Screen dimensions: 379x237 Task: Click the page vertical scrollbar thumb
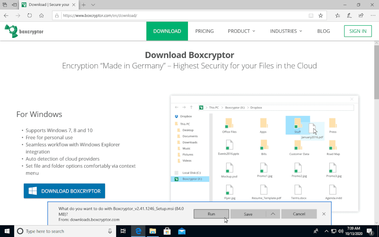pyautogui.click(x=377, y=73)
